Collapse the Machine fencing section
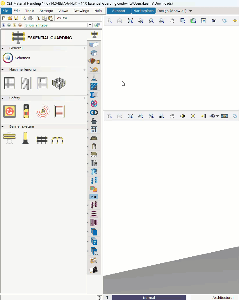This screenshot has width=239, height=300. [x=3, y=70]
